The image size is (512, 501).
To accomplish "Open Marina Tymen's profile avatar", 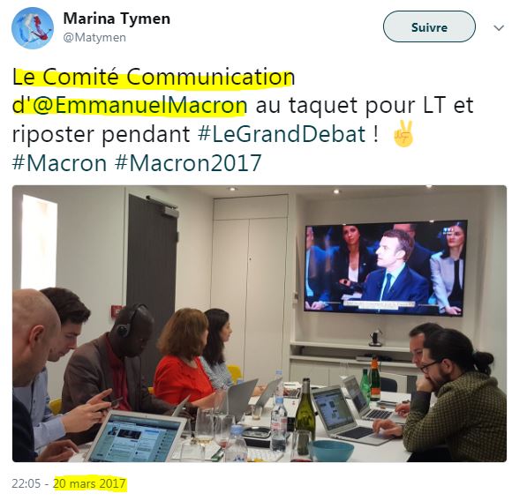I will point(33,28).
